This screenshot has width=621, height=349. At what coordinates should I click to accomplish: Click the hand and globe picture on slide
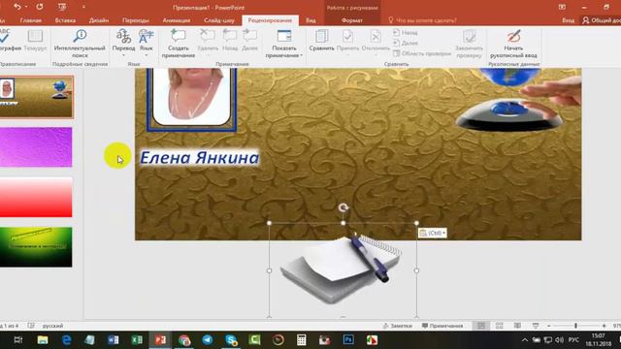[519, 99]
